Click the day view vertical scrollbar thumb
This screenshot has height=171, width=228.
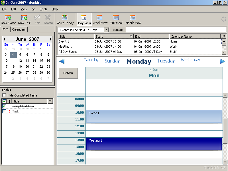(225, 131)
